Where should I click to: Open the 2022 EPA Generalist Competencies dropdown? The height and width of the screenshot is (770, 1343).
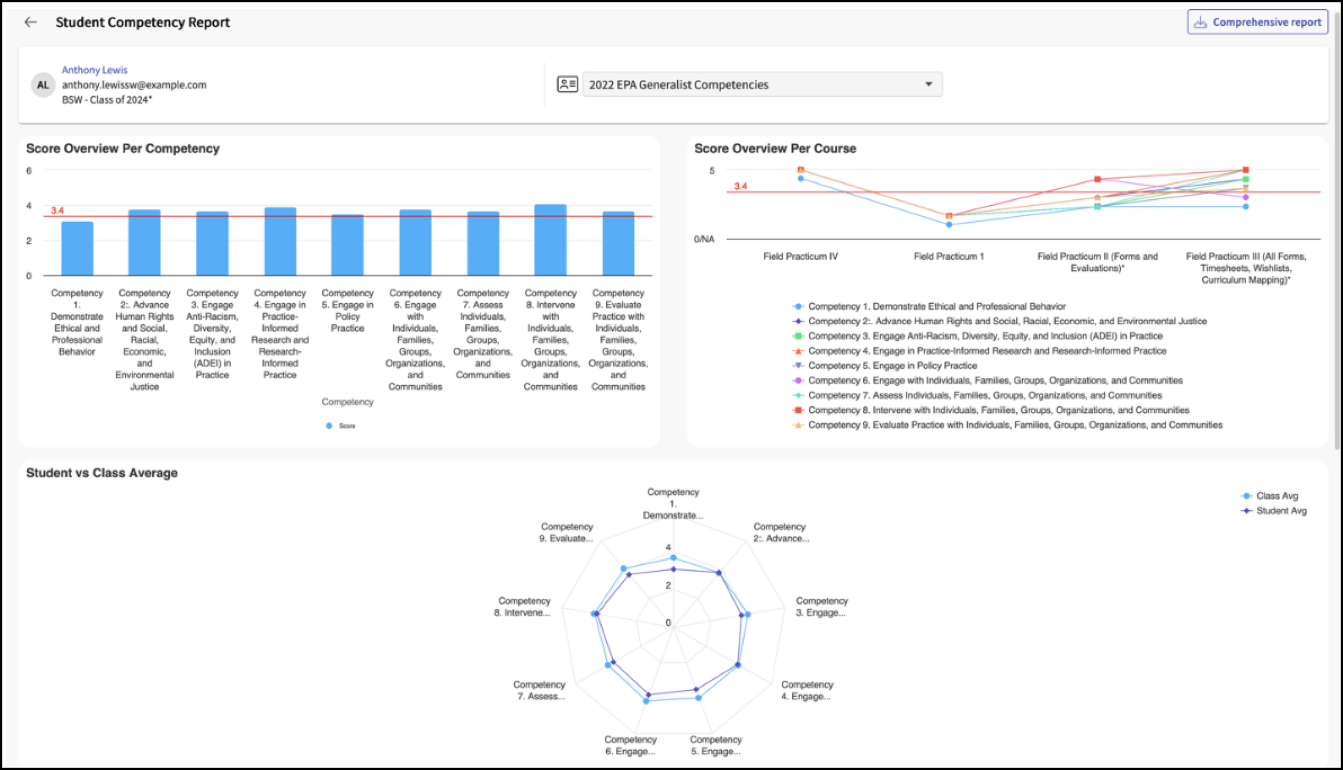tap(762, 84)
